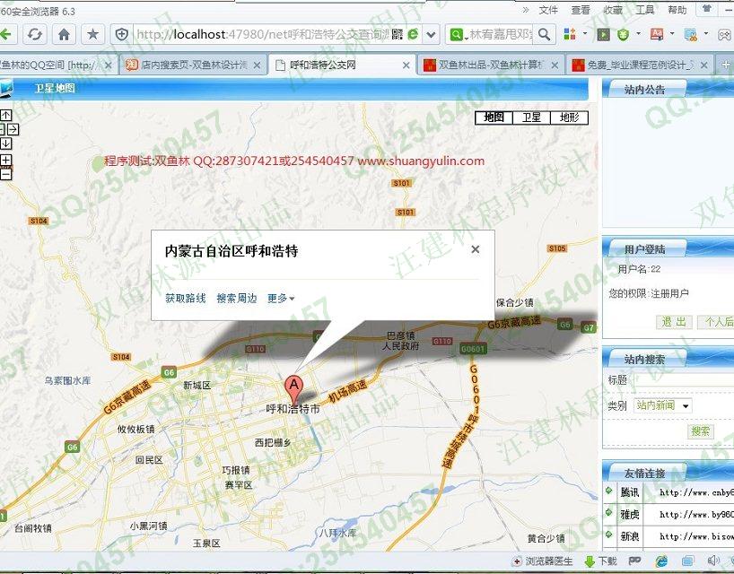Close the 内蒙古自治区呼和浩特 info window

(x=476, y=249)
